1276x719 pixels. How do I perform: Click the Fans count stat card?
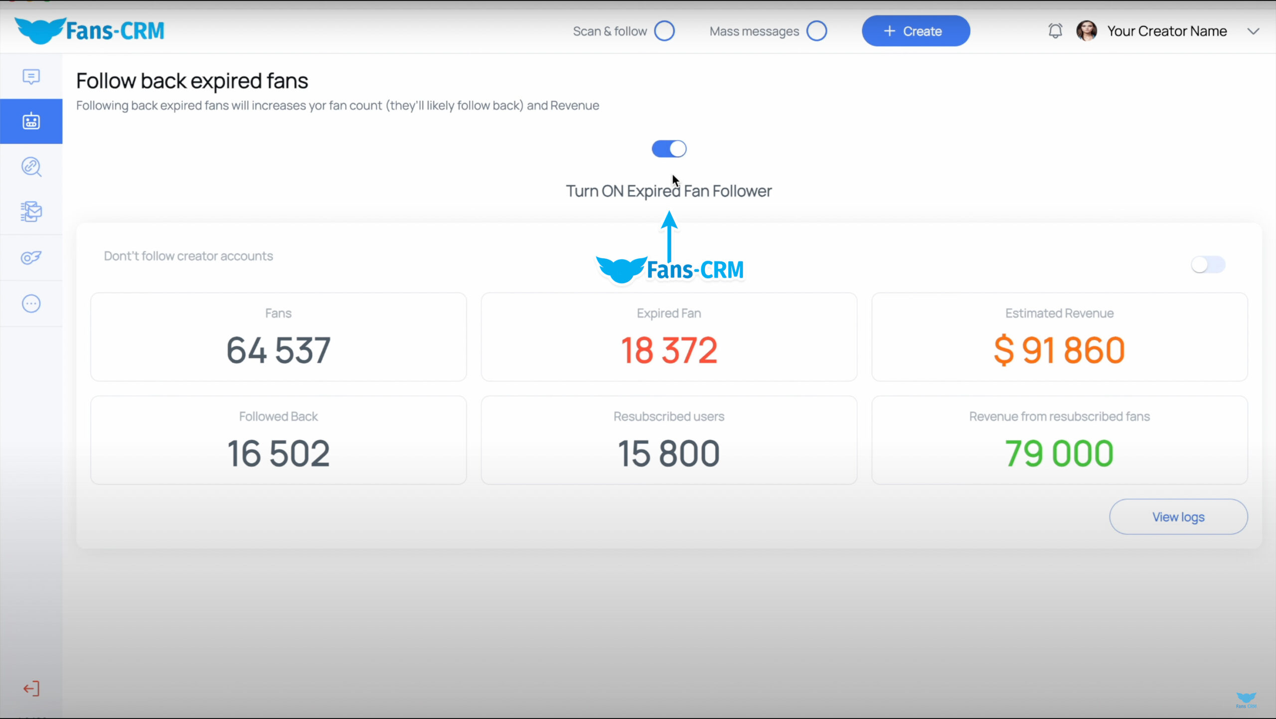coord(278,336)
